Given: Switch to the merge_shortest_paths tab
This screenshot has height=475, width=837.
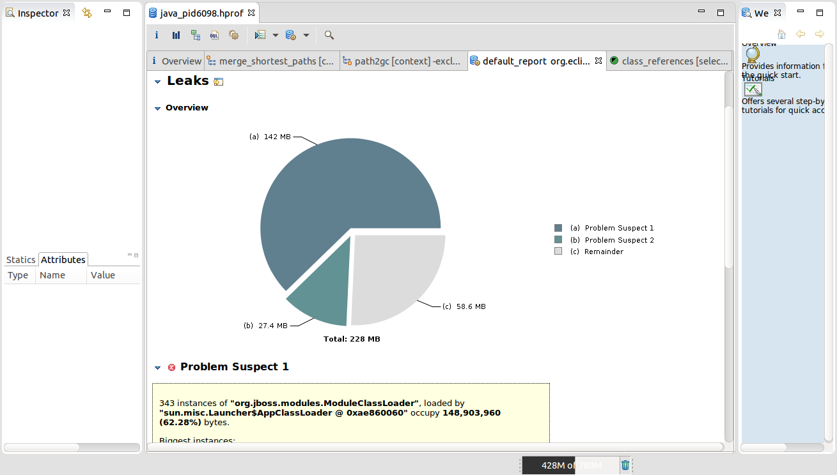Looking at the screenshot, I should click(x=272, y=61).
